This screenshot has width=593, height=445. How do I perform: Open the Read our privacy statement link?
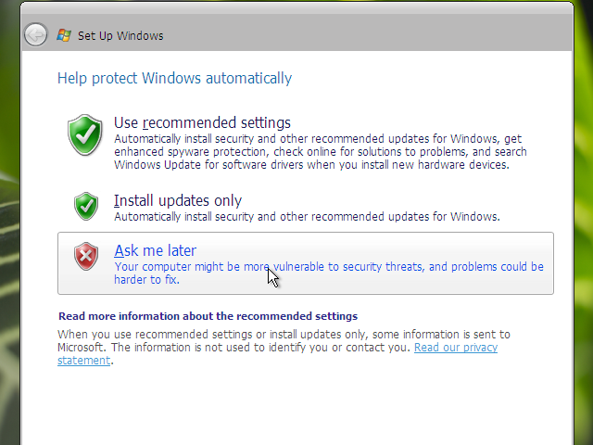tap(455, 348)
